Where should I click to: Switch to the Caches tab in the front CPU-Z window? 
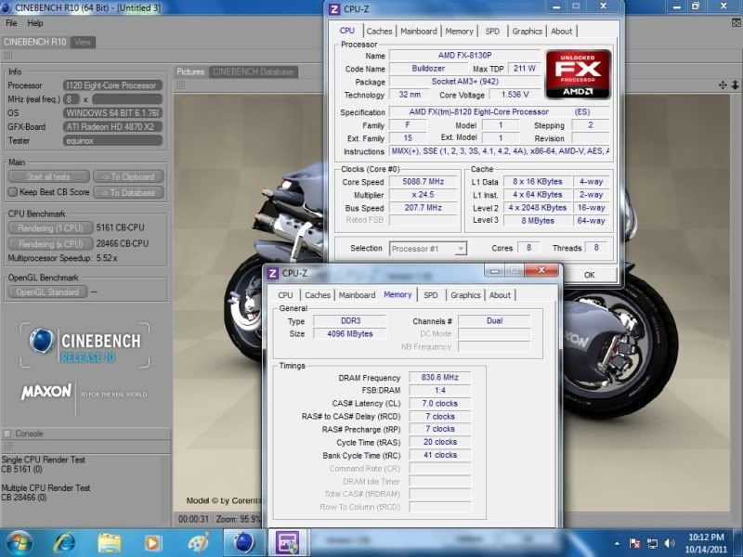(318, 295)
